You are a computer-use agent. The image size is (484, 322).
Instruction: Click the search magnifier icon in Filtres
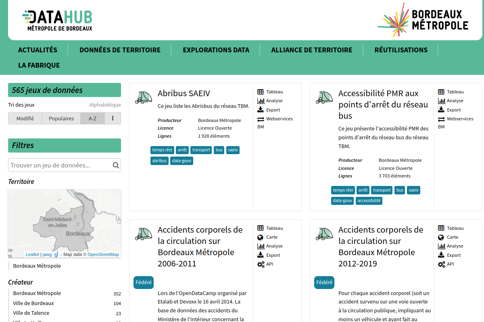pyautogui.click(x=116, y=165)
